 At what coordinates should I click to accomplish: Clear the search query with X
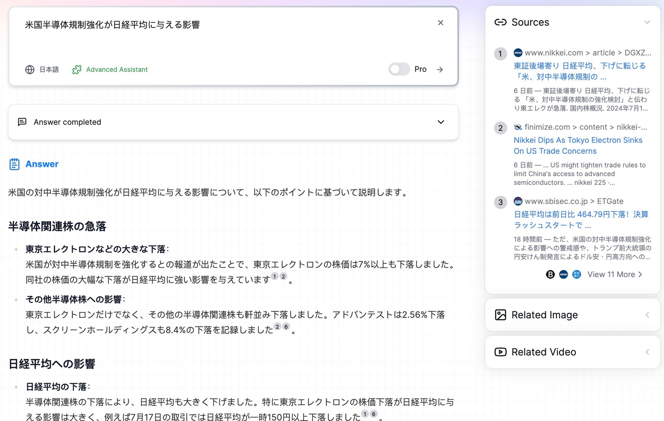click(x=440, y=23)
